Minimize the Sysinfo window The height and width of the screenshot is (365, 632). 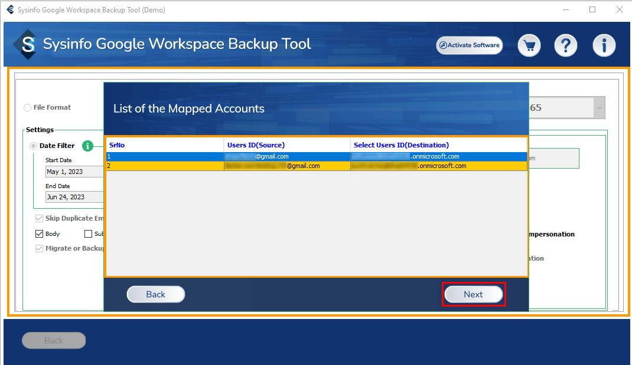point(566,9)
